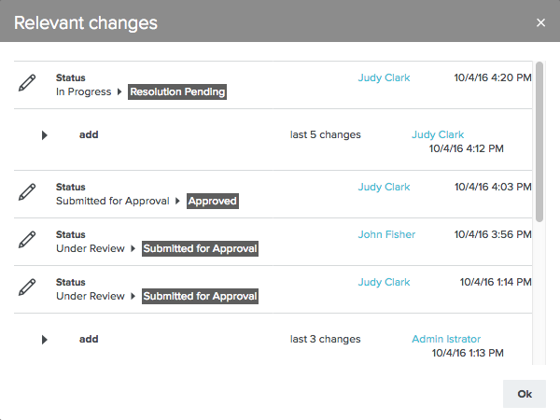Open John Fisher user link

pyautogui.click(x=386, y=234)
